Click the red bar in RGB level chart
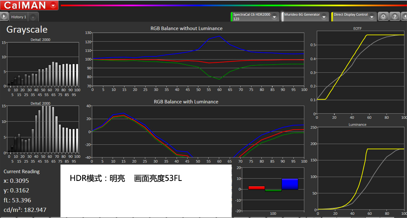 point(256,187)
